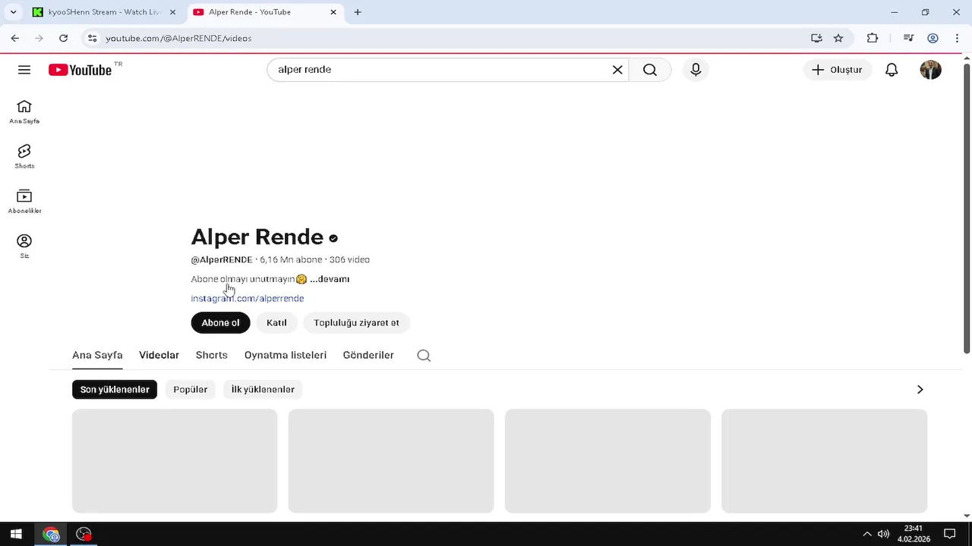Open the Chrome profile icon
Viewport: 972px width, 546px height.
(x=933, y=38)
